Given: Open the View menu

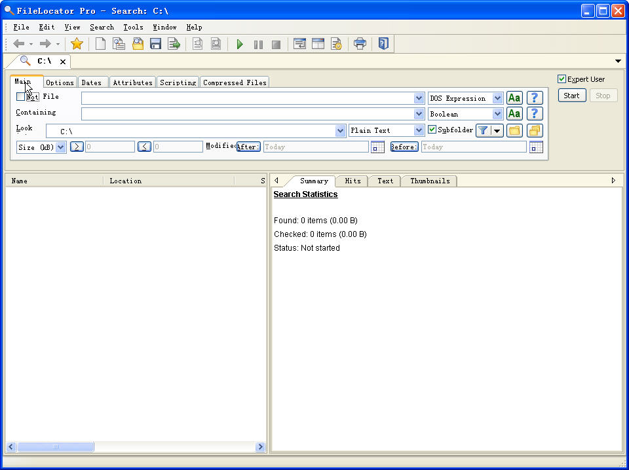Looking at the screenshot, I should coord(72,27).
